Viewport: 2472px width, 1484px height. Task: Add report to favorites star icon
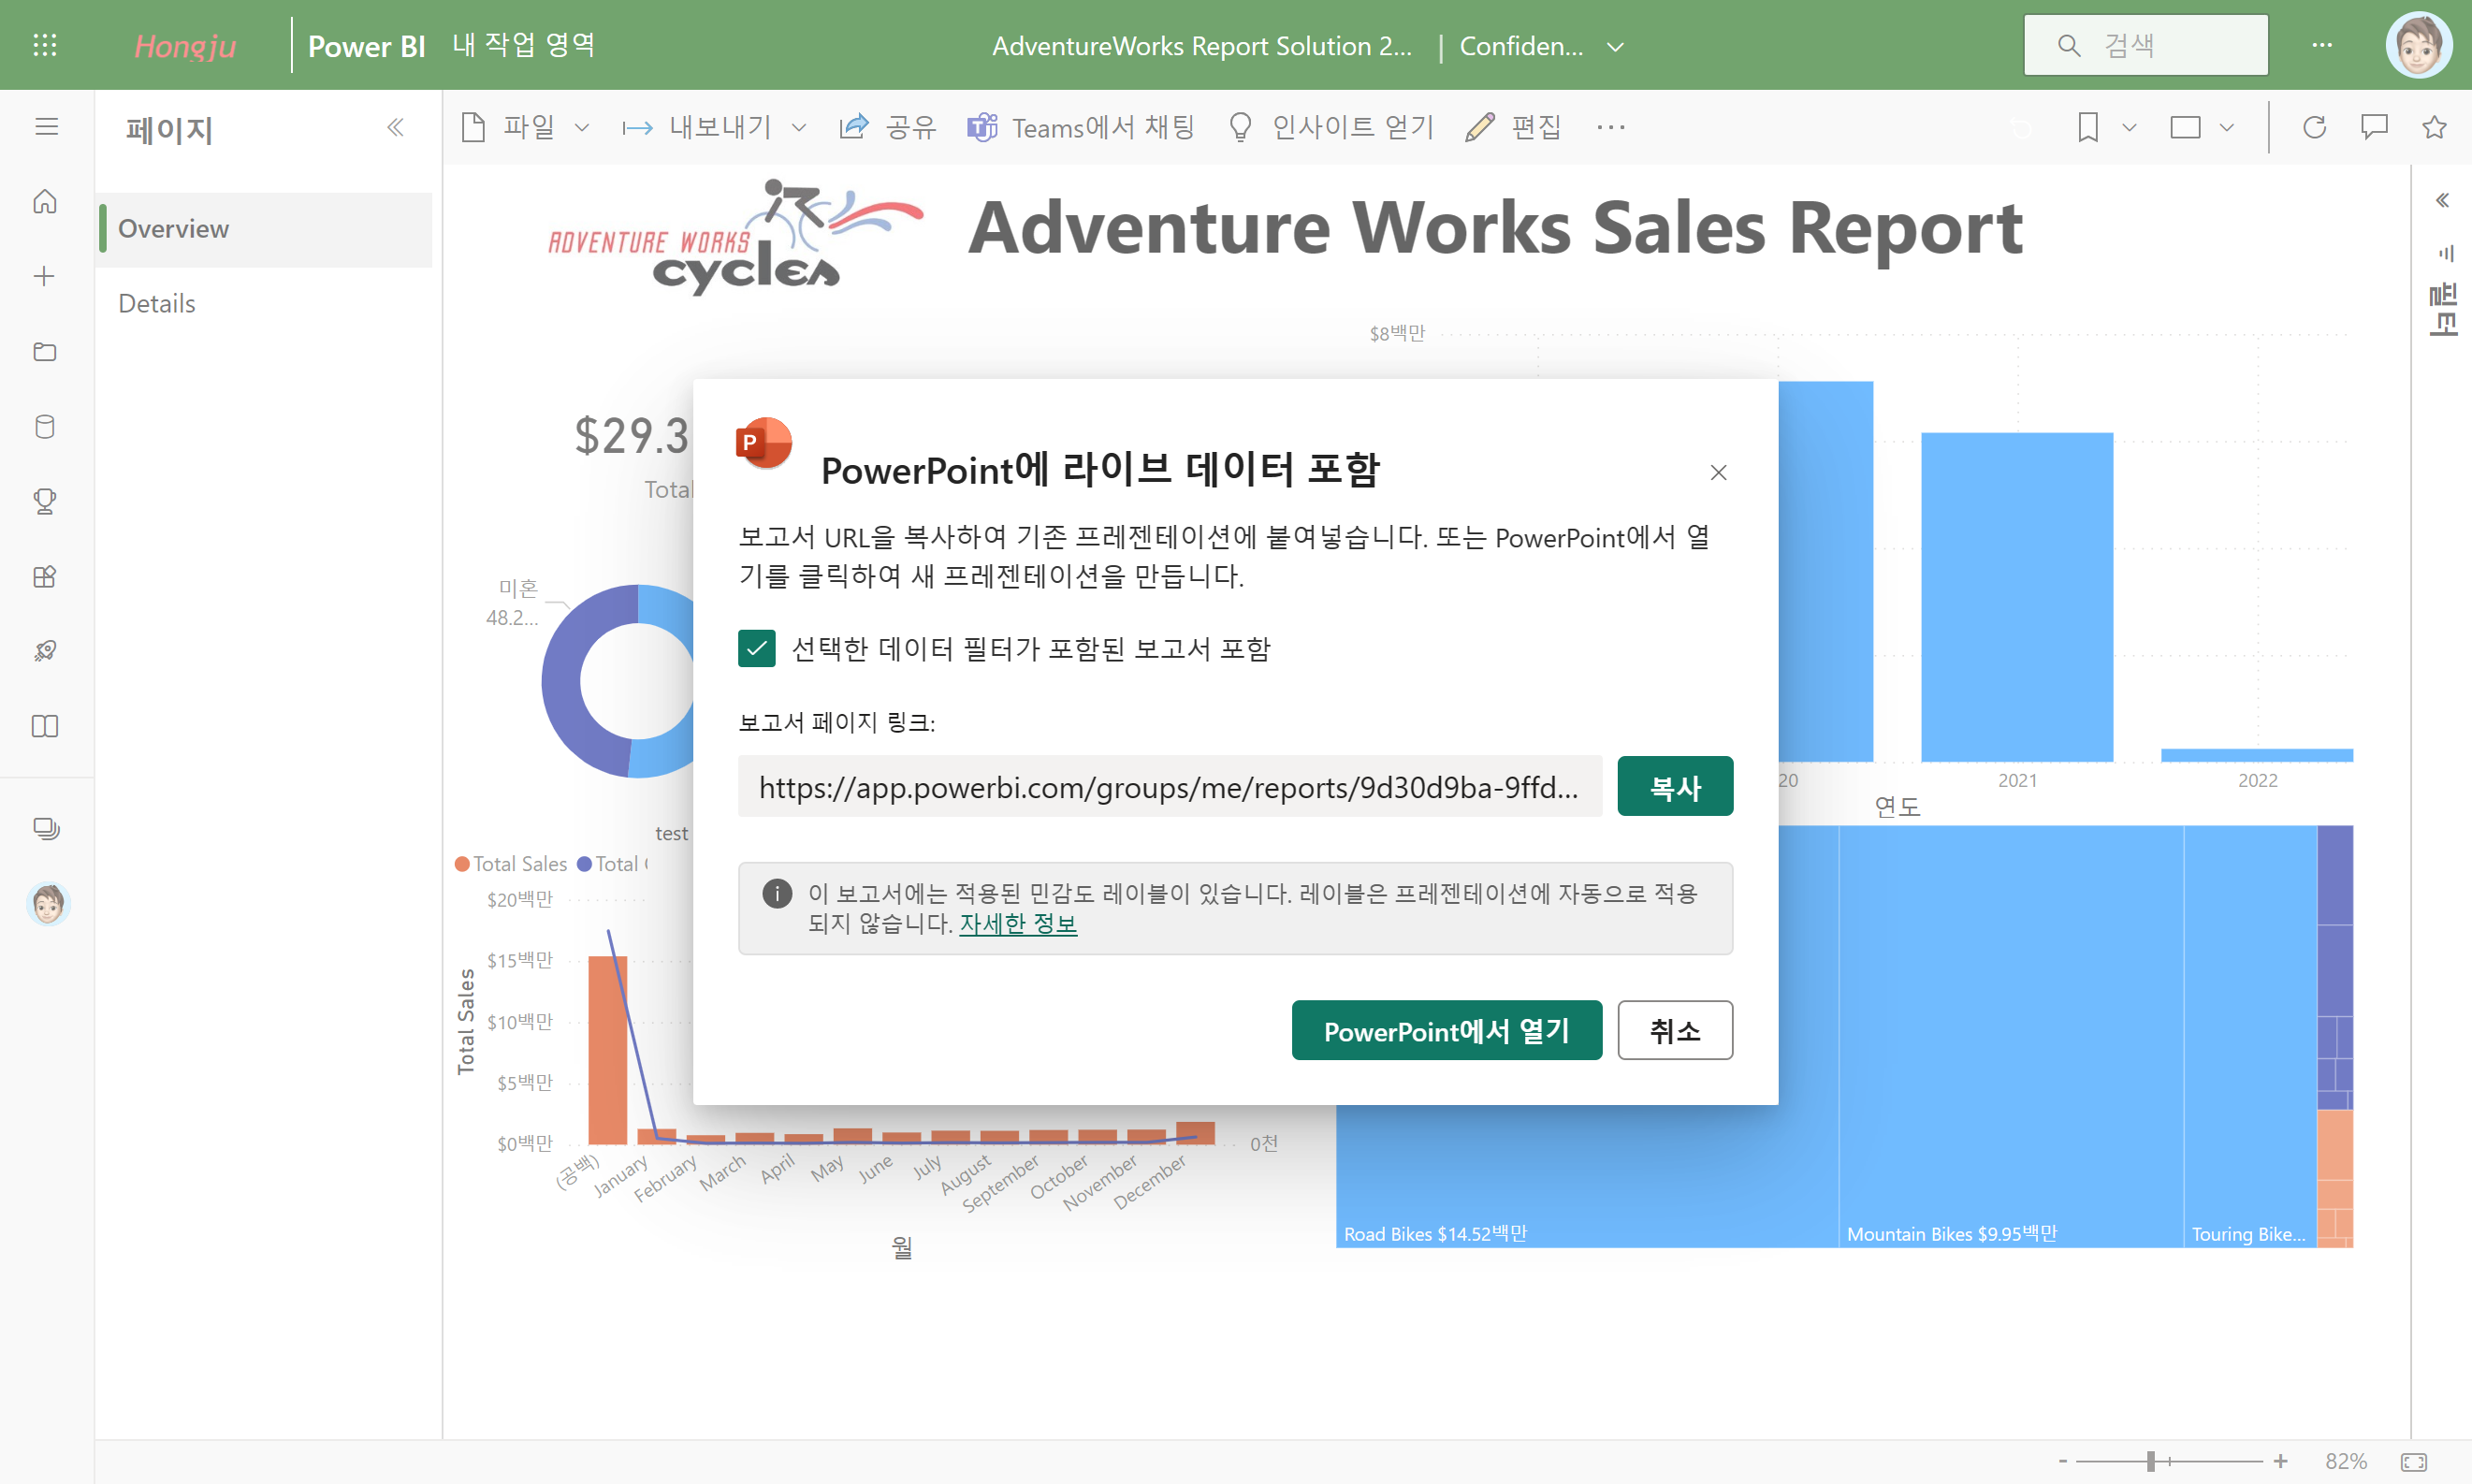(2434, 127)
